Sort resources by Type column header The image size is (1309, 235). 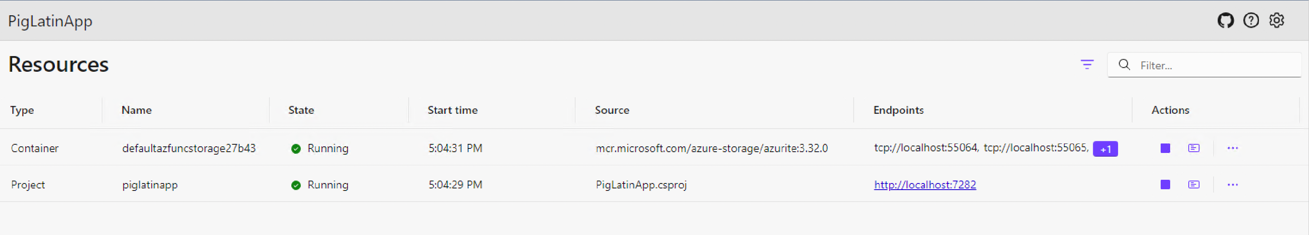coord(22,110)
